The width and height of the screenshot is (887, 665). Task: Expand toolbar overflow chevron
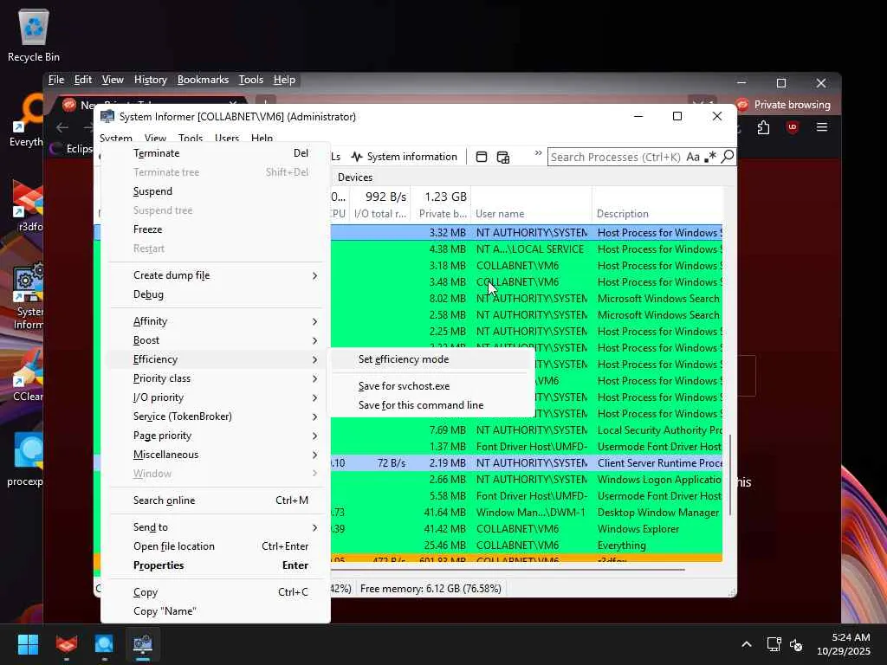[538, 152]
